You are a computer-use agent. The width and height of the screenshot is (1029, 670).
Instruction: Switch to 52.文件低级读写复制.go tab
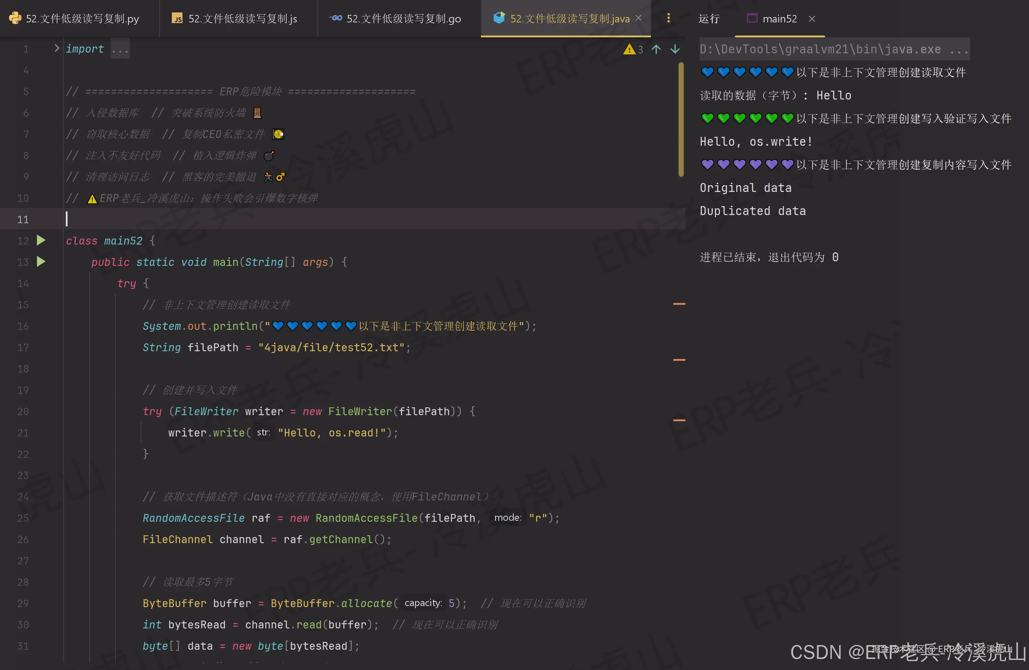coord(403,18)
